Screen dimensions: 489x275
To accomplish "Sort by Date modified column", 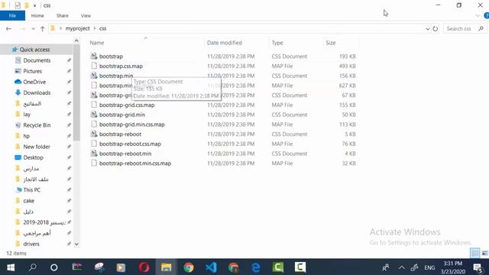I will pyautogui.click(x=224, y=43).
